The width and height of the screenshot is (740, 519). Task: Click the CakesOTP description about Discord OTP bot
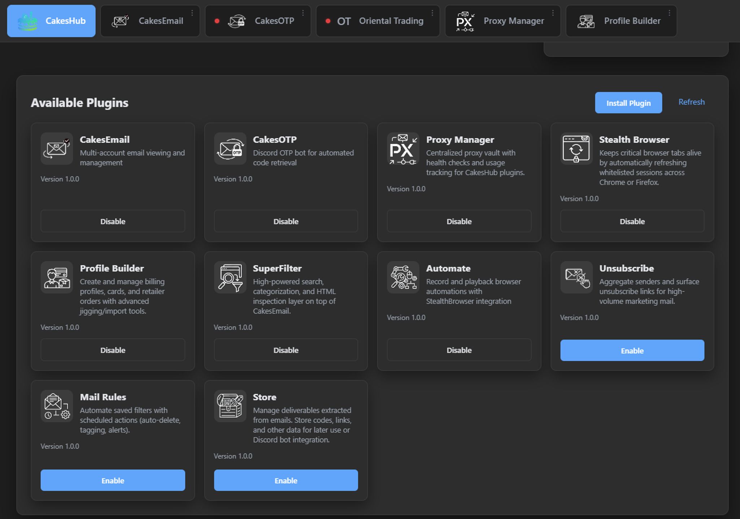point(303,158)
